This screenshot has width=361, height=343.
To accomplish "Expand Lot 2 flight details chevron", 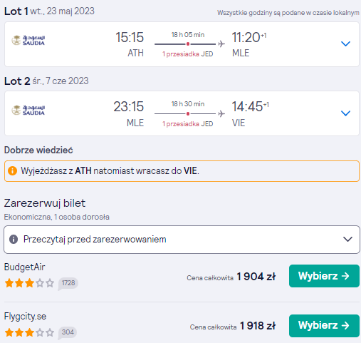I will (345, 113).
